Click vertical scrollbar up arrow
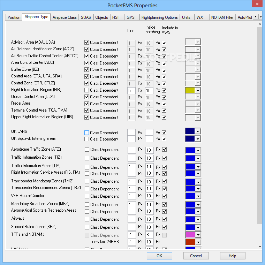The image size is (265, 265). [260, 24]
